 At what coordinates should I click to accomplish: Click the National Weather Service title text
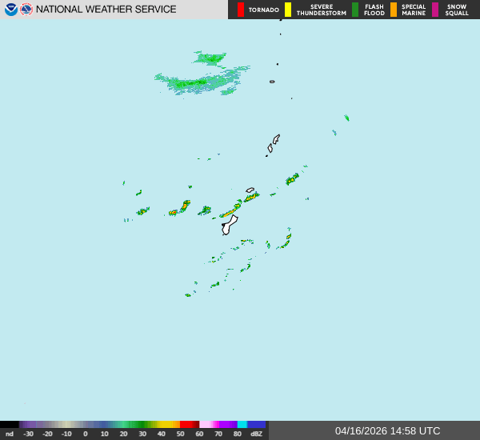pos(106,10)
